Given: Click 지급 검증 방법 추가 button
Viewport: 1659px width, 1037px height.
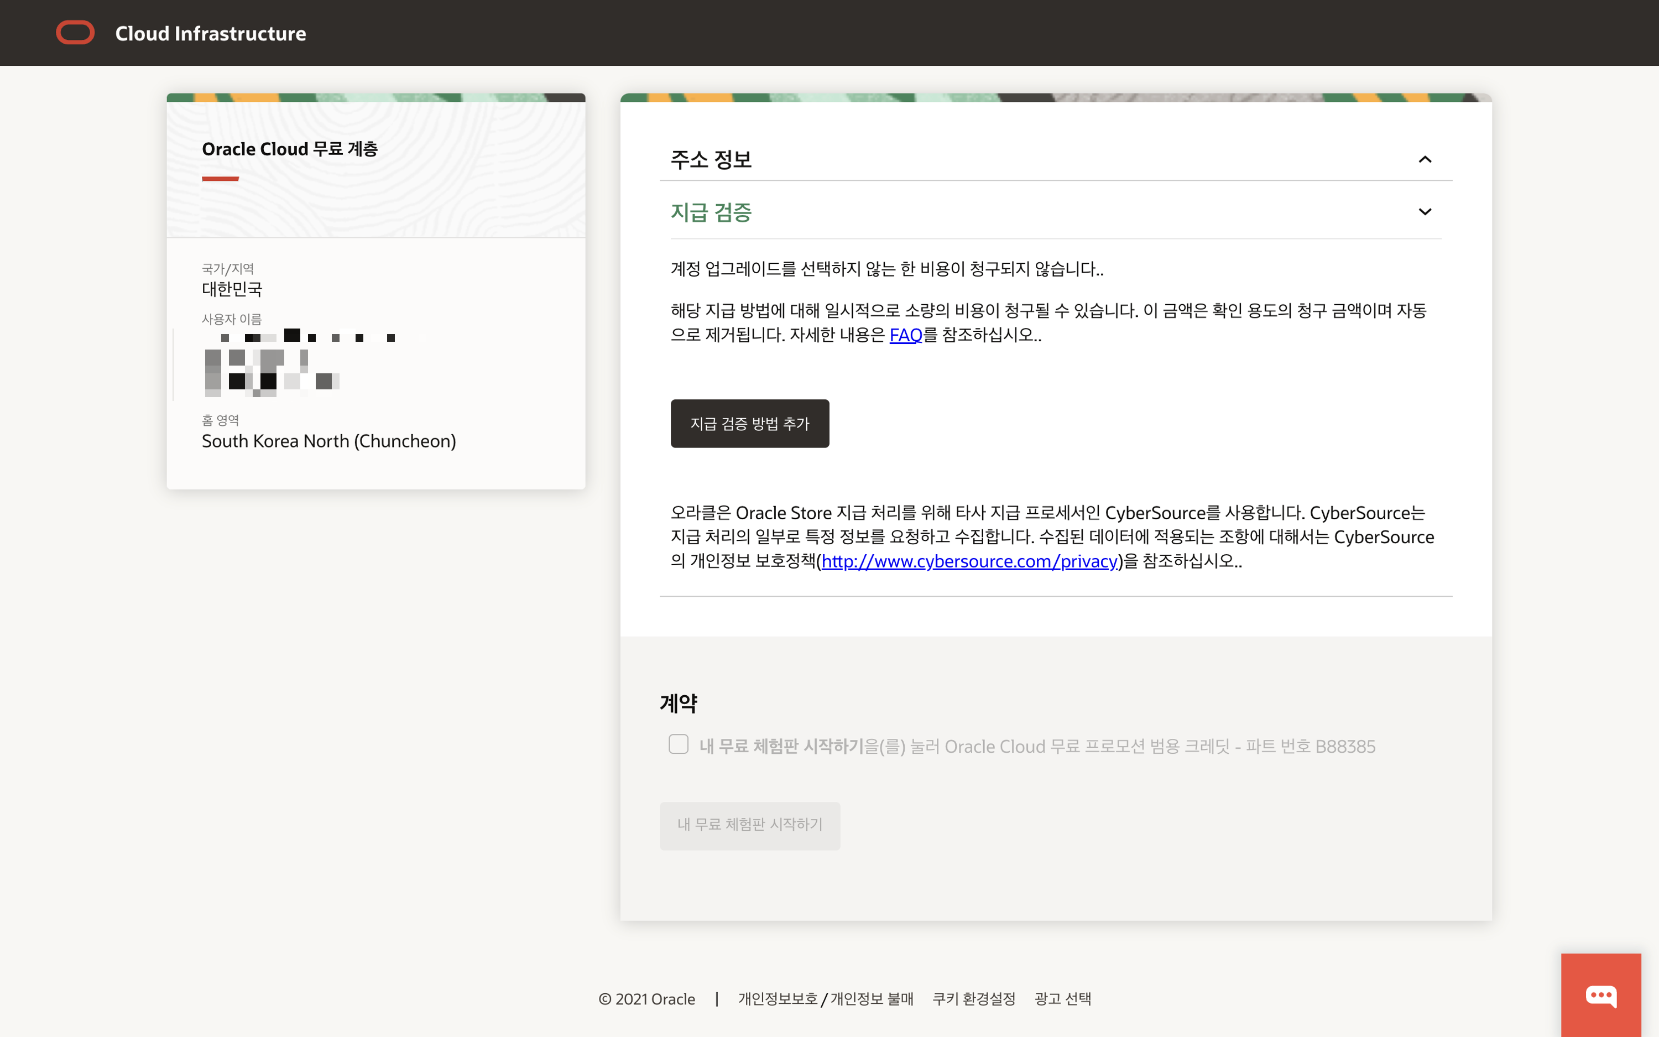Looking at the screenshot, I should 749,424.
